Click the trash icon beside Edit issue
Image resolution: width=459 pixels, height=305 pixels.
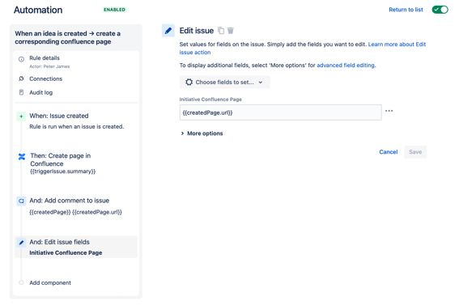point(231,31)
